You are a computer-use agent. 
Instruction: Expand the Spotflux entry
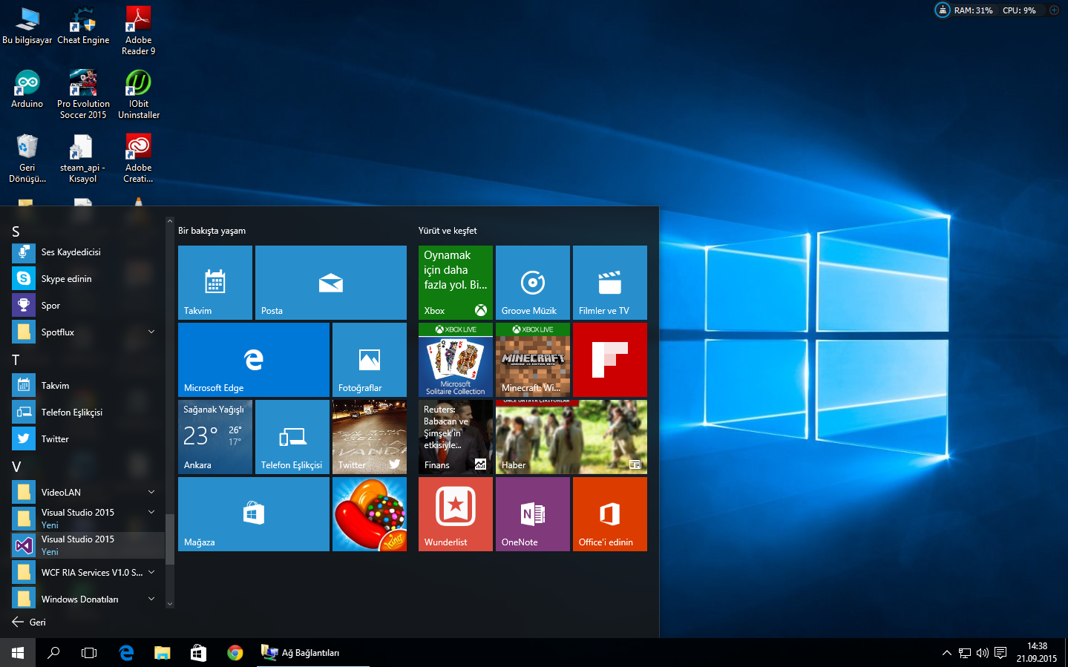[151, 332]
